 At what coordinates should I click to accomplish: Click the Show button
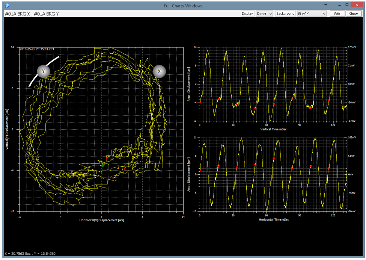point(353,14)
